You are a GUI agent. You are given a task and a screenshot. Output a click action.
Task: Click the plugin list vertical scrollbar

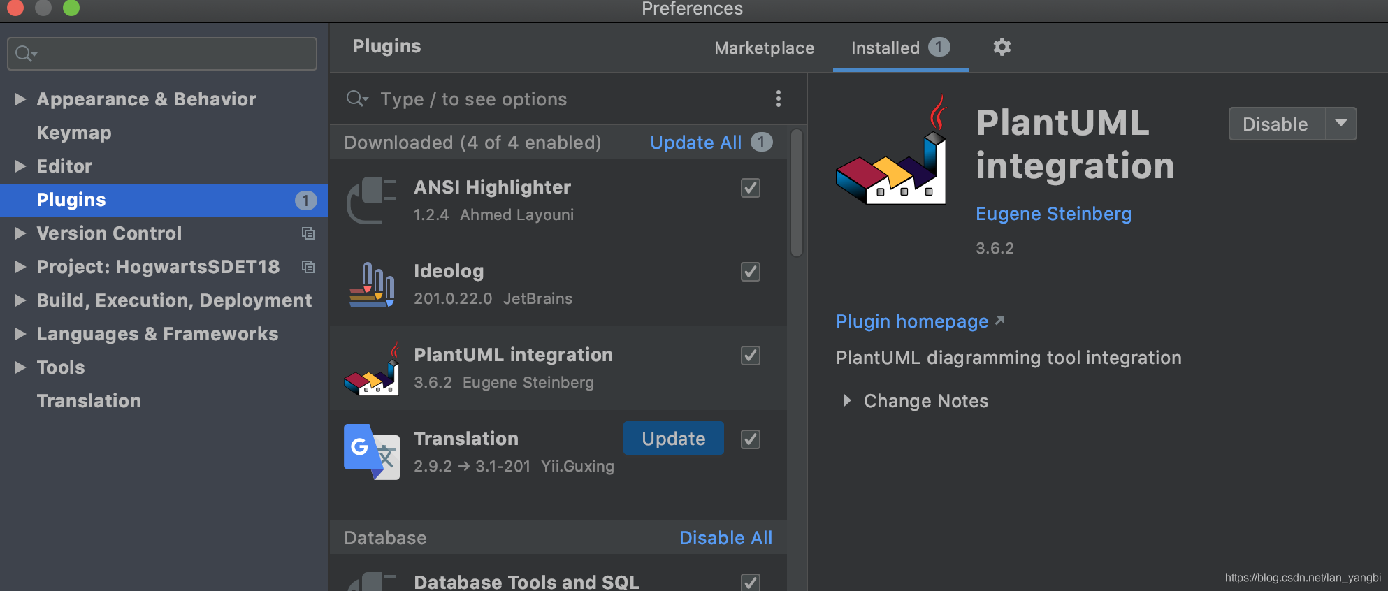pyautogui.click(x=796, y=193)
